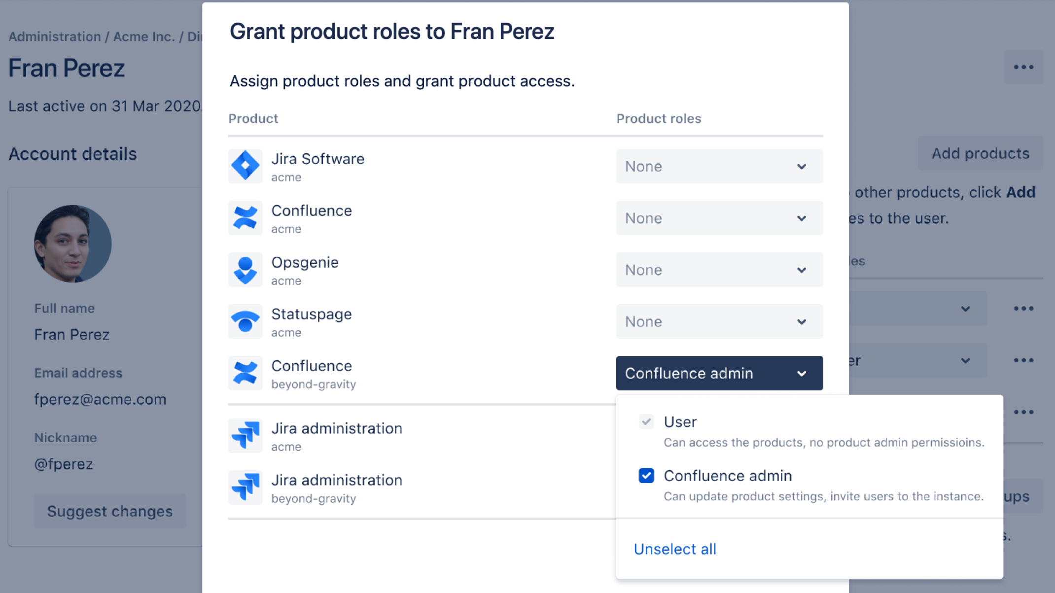Click Fran Perez's profile photo
This screenshot has height=593, width=1055.
click(x=72, y=243)
